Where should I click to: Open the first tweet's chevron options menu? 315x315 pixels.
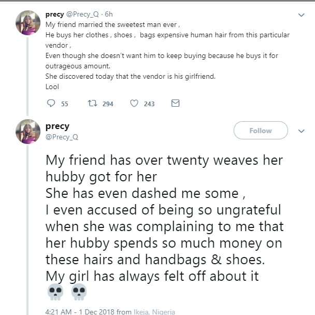(x=302, y=16)
